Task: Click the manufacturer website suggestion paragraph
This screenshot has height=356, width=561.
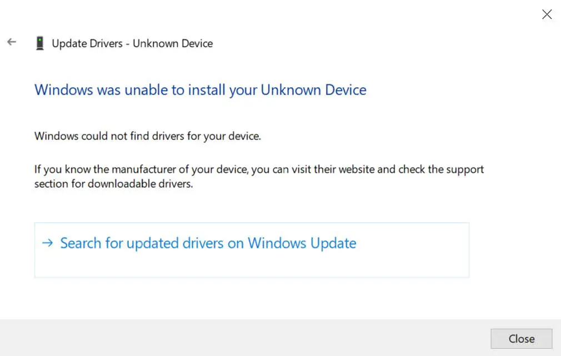Action: tap(258, 176)
